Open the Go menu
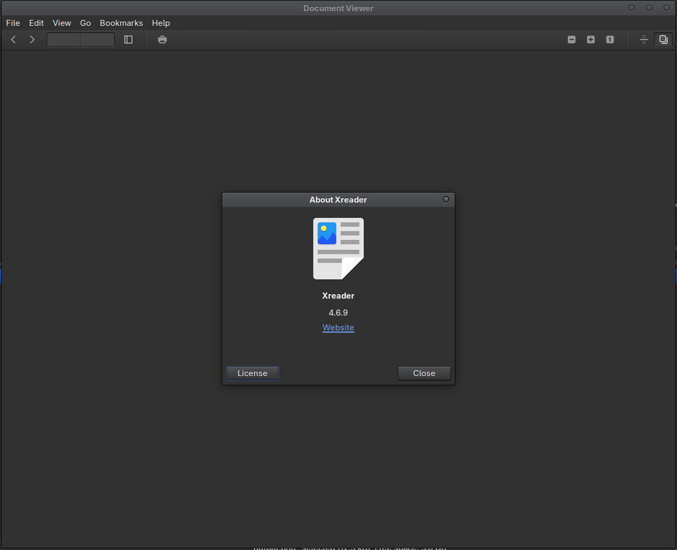Image resolution: width=677 pixels, height=550 pixels. (x=86, y=23)
